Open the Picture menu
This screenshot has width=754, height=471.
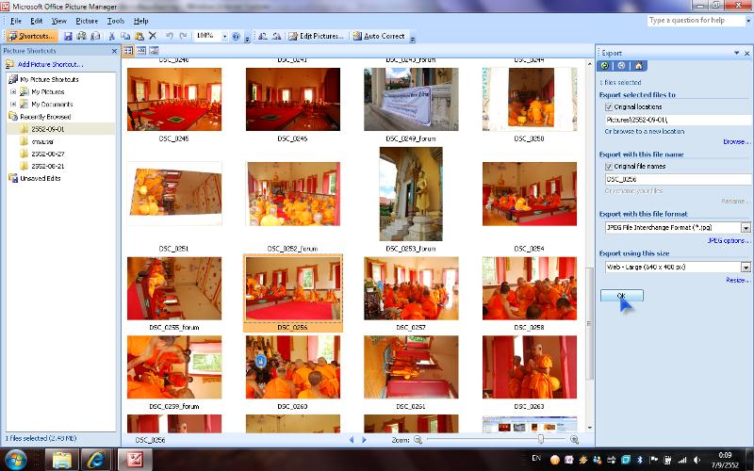click(87, 20)
